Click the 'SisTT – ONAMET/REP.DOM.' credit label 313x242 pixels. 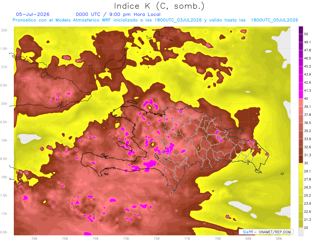pyautogui.click(x=266, y=232)
